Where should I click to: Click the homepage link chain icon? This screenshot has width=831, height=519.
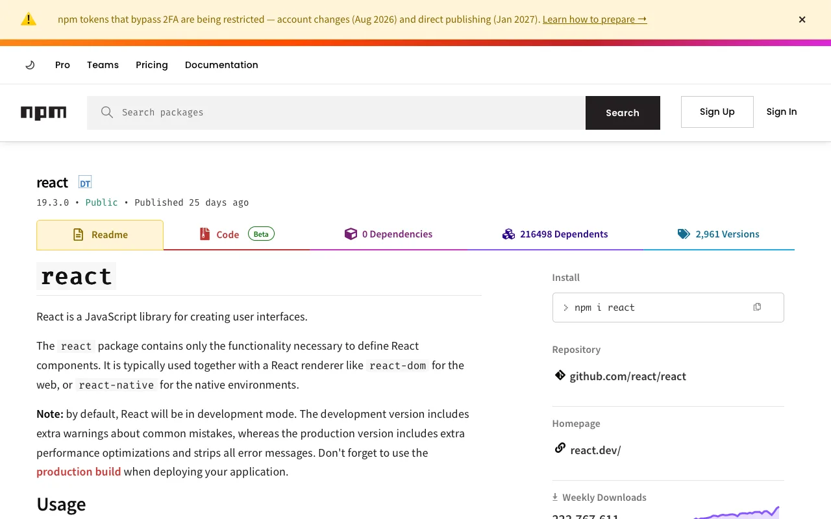point(560,448)
